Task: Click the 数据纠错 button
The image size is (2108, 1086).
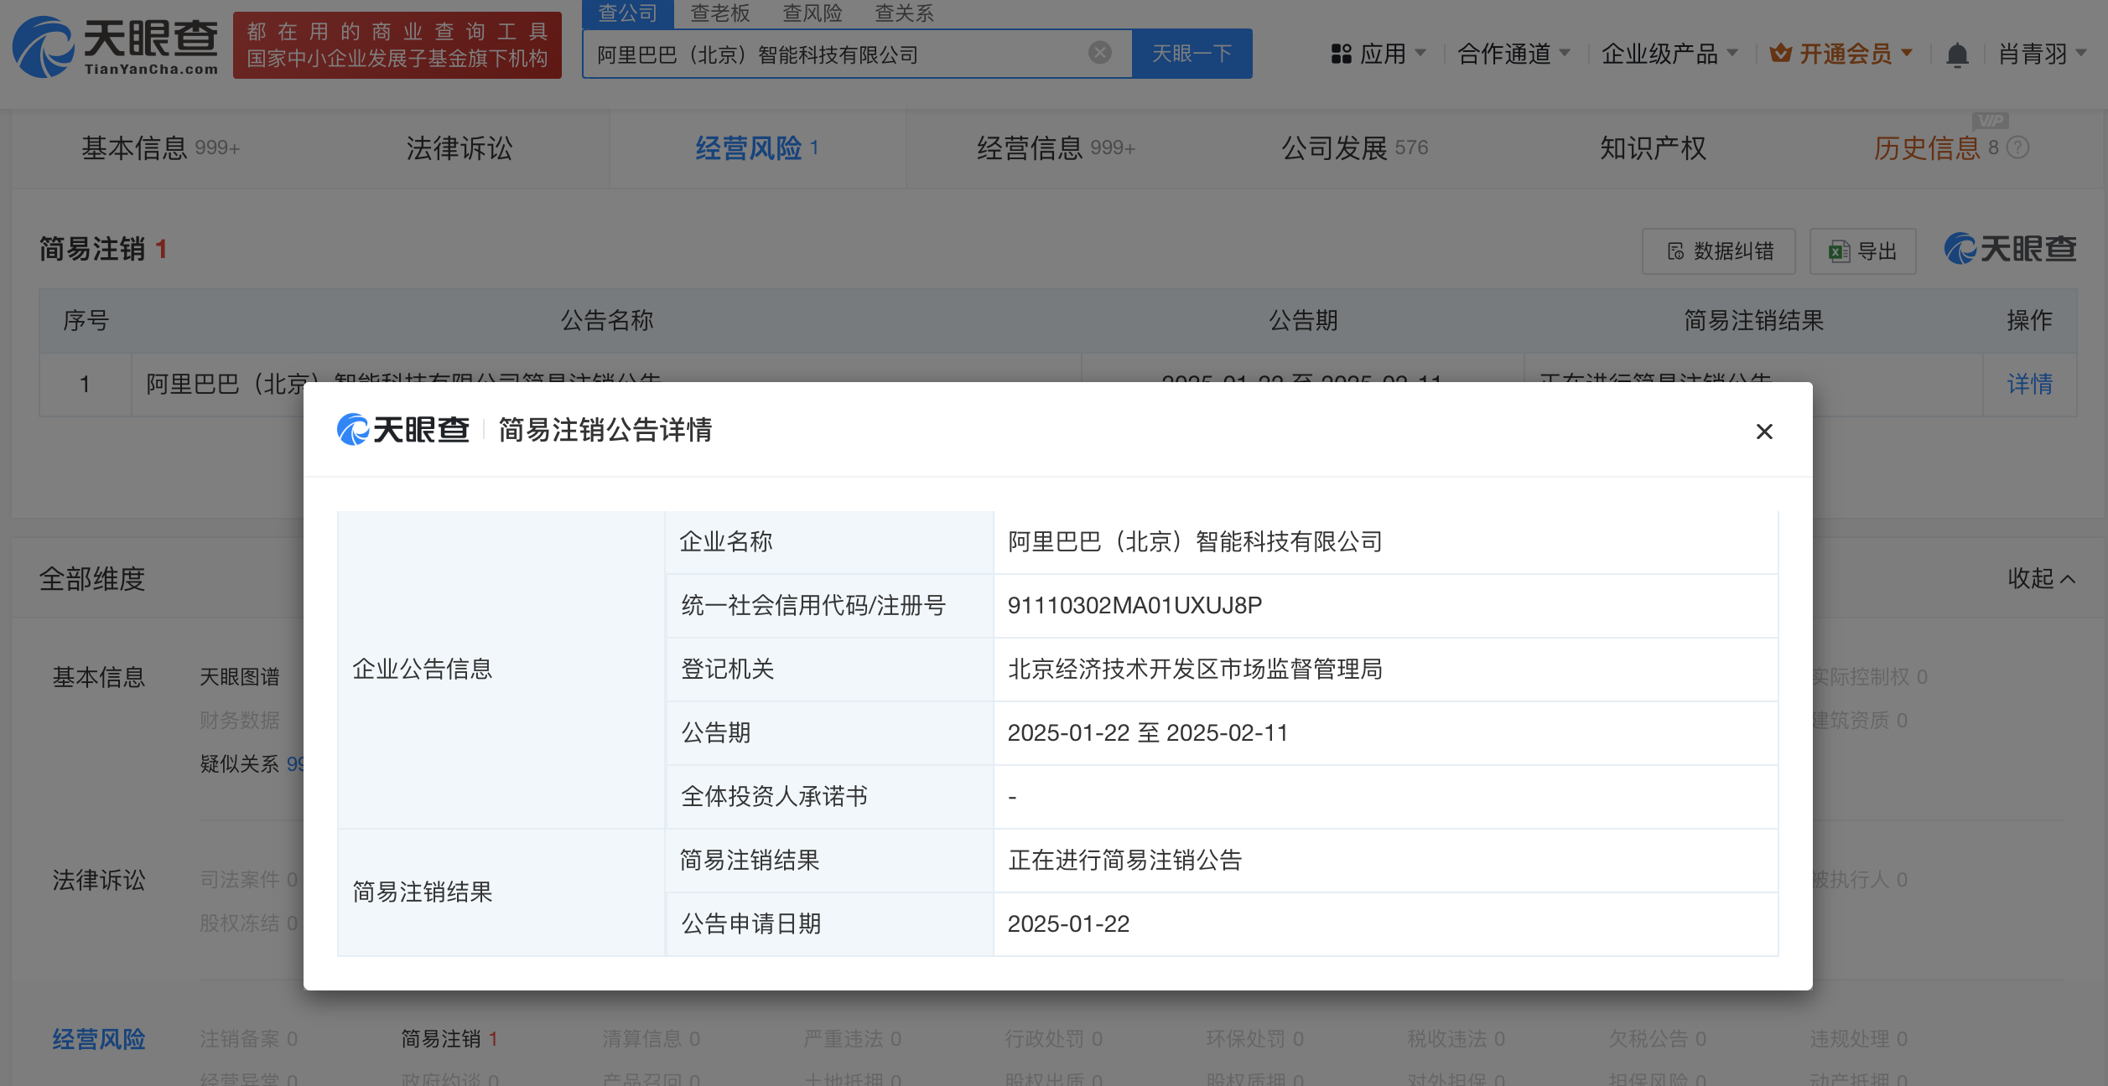Action: tap(1719, 251)
